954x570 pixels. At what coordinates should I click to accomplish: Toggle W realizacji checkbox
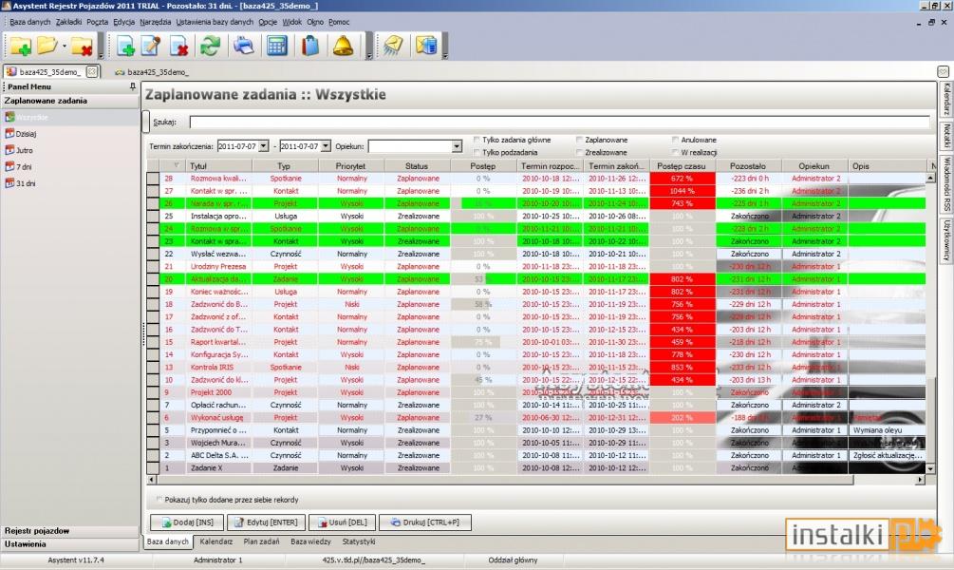(675, 153)
